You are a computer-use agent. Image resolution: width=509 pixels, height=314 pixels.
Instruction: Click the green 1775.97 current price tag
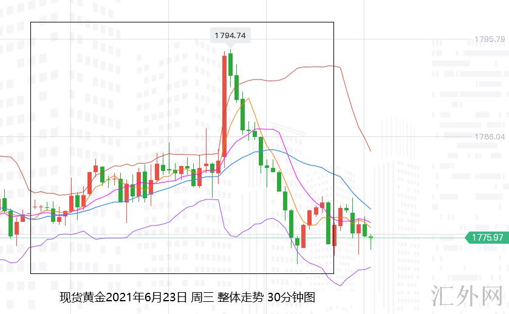pyautogui.click(x=486, y=238)
